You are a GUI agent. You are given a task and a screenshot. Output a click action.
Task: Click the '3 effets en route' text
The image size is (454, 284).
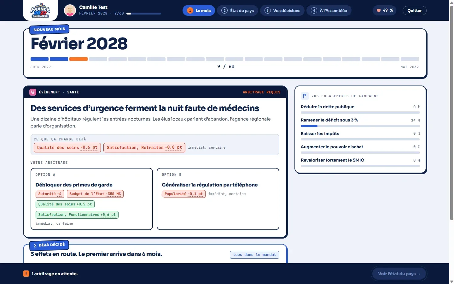pos(96,254)
